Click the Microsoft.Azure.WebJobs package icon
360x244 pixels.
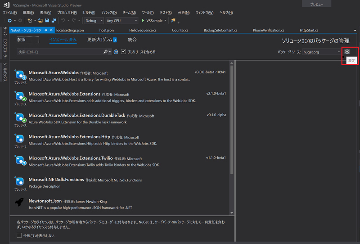20,75
